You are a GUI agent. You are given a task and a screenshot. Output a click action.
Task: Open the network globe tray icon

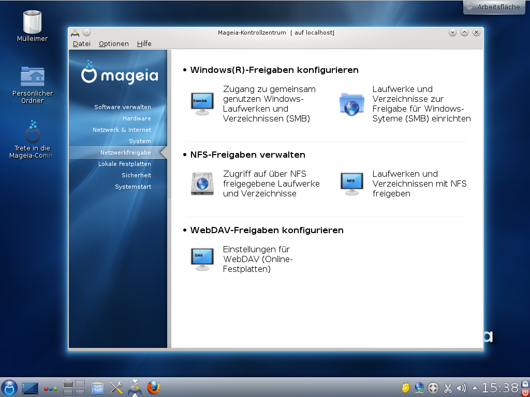[x=419, y=388]
